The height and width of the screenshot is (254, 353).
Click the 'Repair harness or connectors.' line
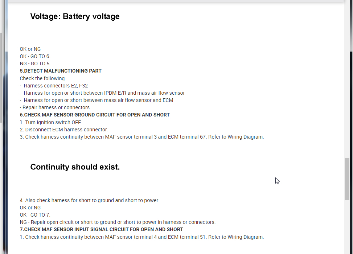56,107
